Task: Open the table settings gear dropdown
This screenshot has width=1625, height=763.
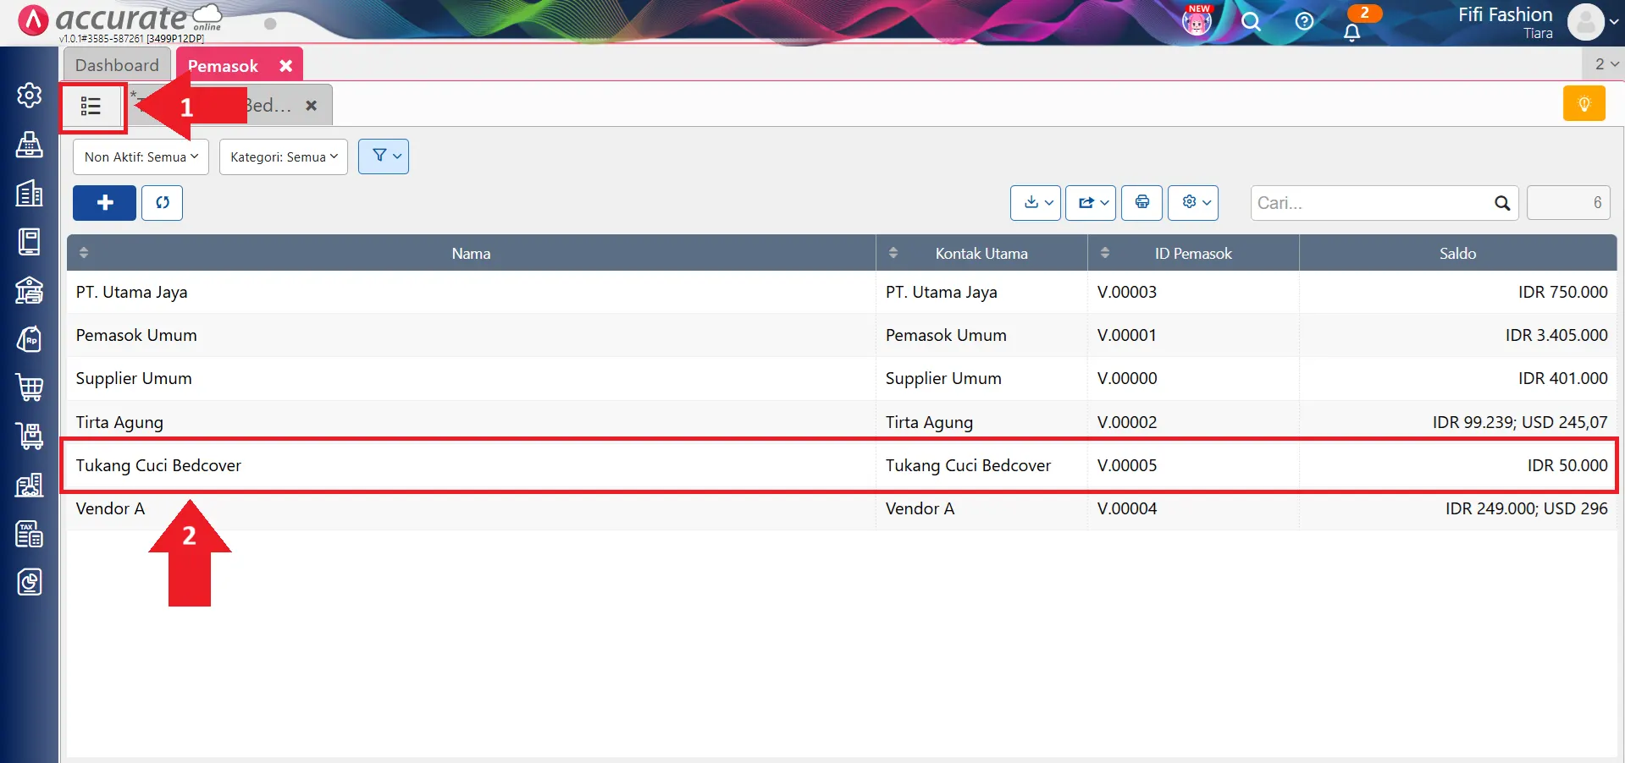Action: coord(1192,203)
